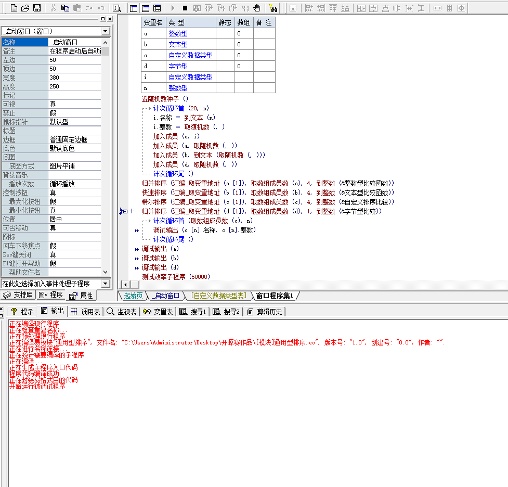Open a file with the folder icon
Image resolution: width=508 pixels, height=487 pixels.
point(25,8)
